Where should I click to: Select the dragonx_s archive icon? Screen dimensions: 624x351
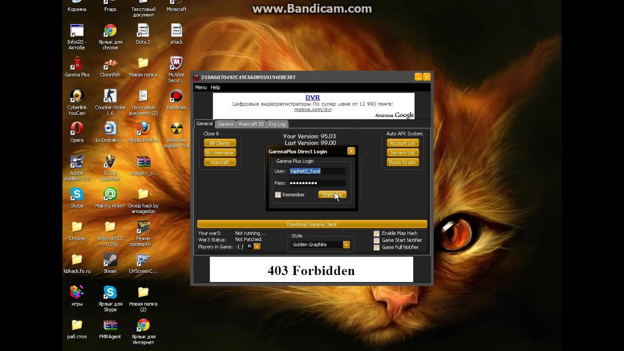143,165
